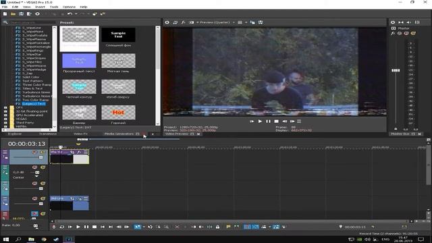This screenshot has width=432, height=243.
Task: Expand the Third Party folder
Action: [x=5, y=123]
